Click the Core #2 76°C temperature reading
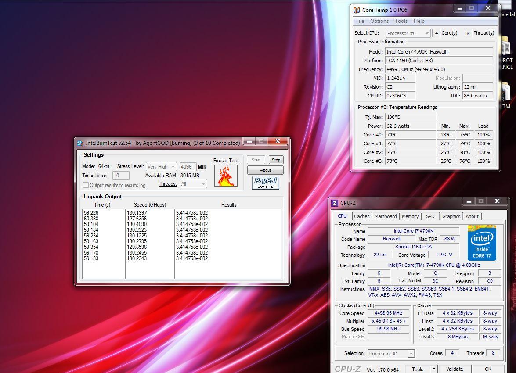516x373 pixels. point(411,152)
